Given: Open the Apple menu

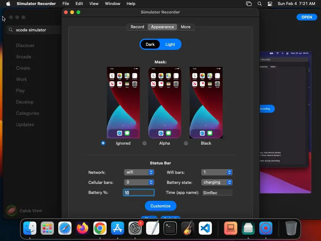Looking at the screenshot, I should [8, 3].
